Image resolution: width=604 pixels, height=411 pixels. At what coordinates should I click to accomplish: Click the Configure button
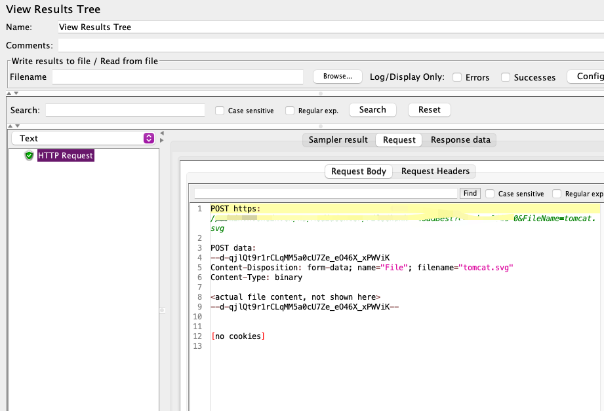pyautogui.click(x=586, y=77)
